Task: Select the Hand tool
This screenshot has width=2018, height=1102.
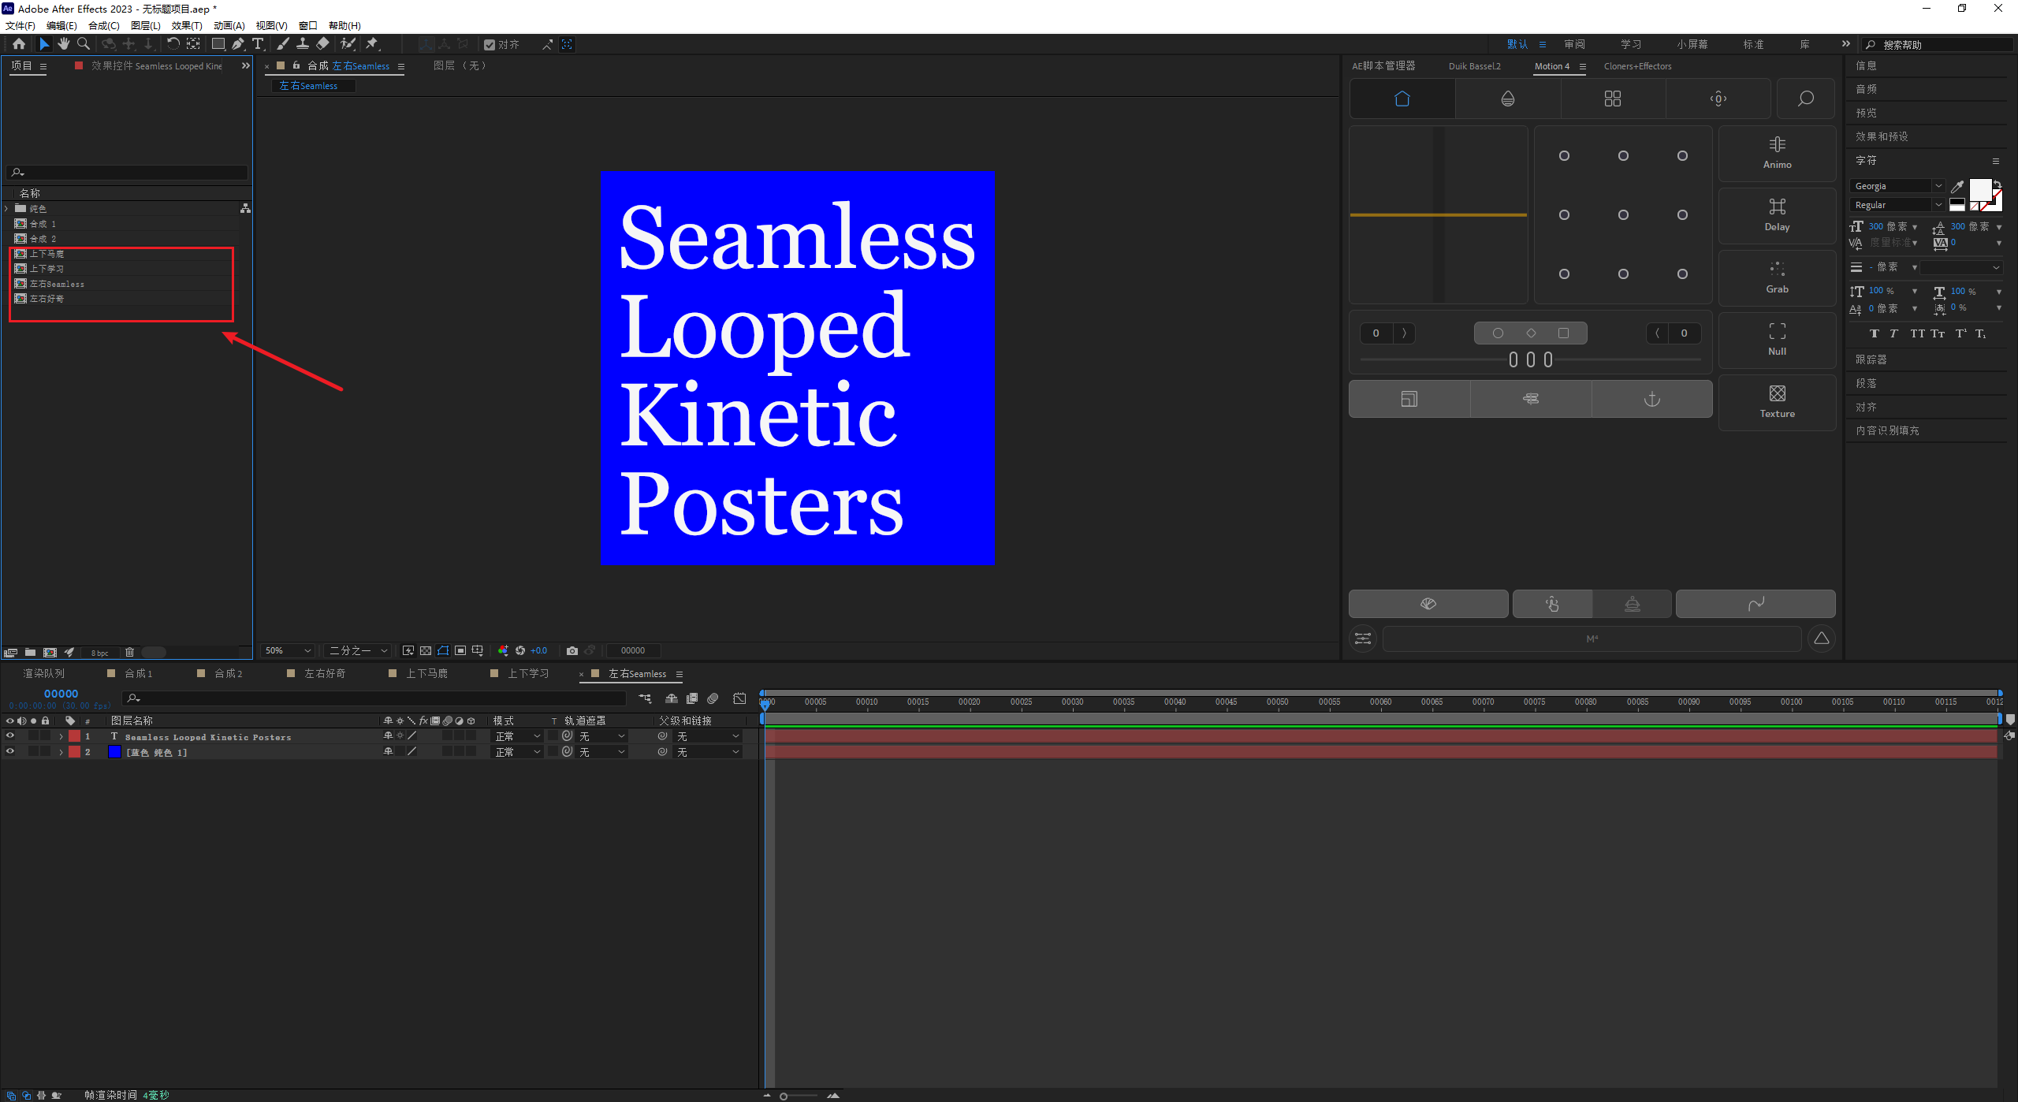Action: point(63,44)
